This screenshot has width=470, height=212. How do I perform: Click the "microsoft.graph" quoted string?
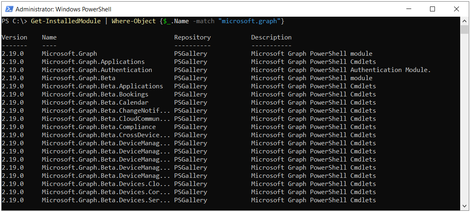(249, 21)
